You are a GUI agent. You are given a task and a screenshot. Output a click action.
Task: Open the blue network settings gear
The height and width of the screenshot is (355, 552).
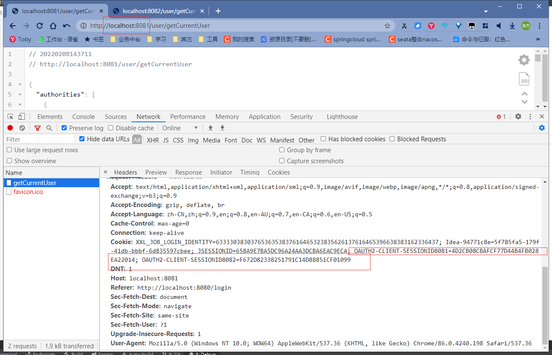(x=542, y=128)
